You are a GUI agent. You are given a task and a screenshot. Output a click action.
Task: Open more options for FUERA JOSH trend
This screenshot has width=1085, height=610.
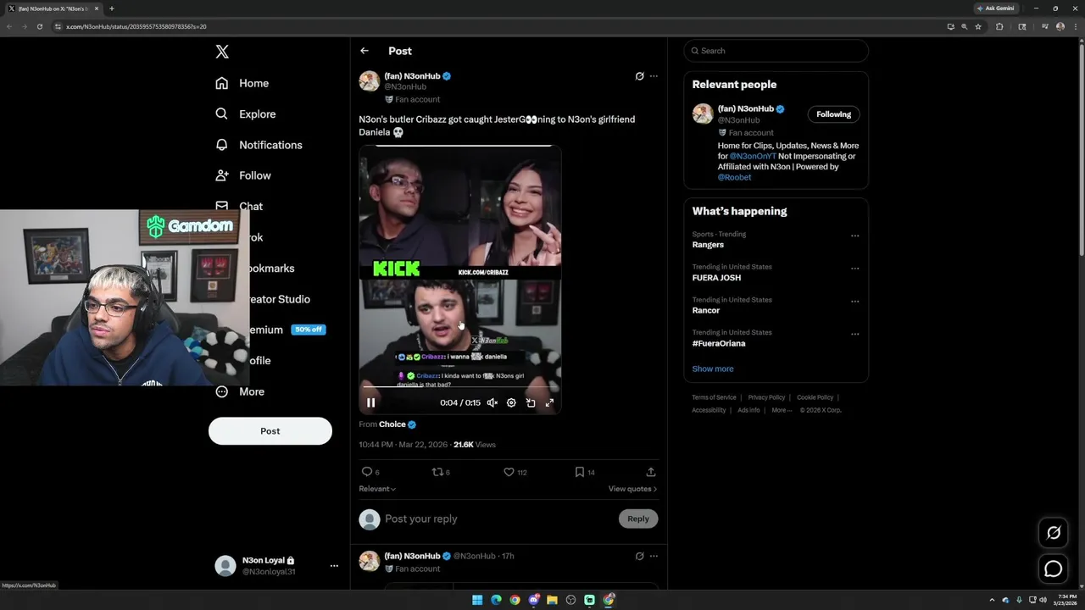point(854,269)
